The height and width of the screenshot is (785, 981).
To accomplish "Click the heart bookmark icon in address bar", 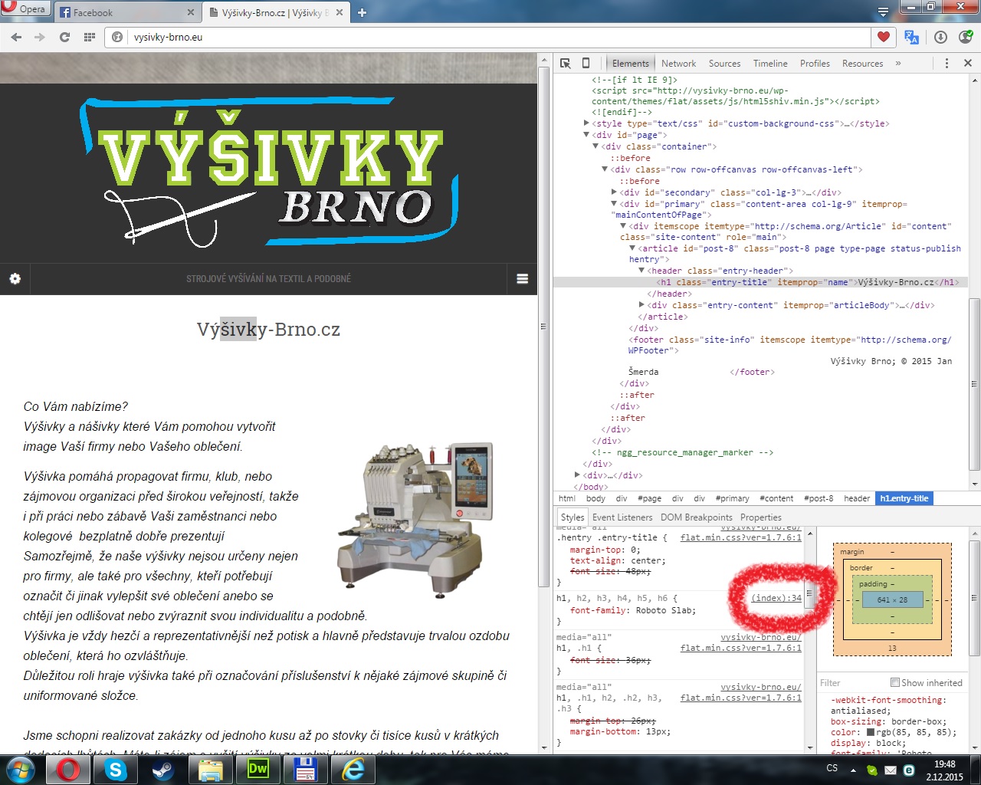I will coord(883,37).
